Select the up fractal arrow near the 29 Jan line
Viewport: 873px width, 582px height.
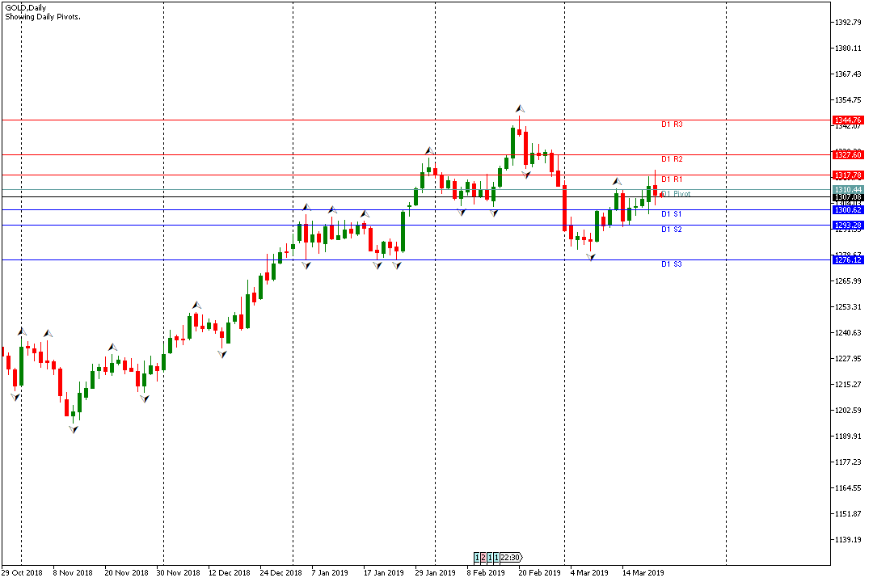429,150
